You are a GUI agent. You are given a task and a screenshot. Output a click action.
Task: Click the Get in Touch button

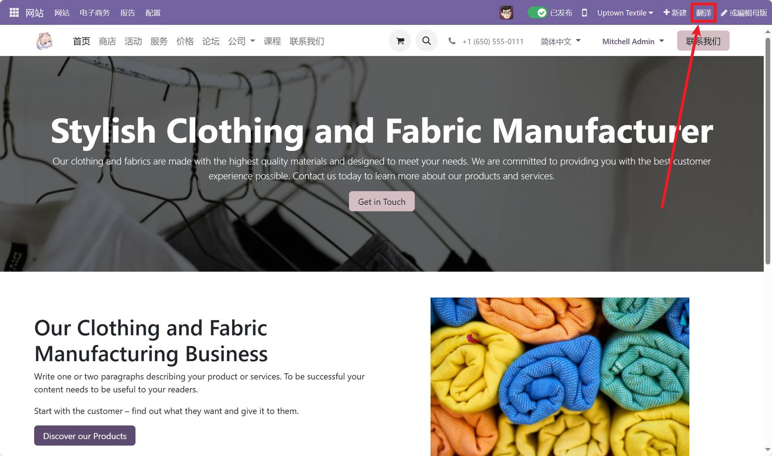pos(382,201)
